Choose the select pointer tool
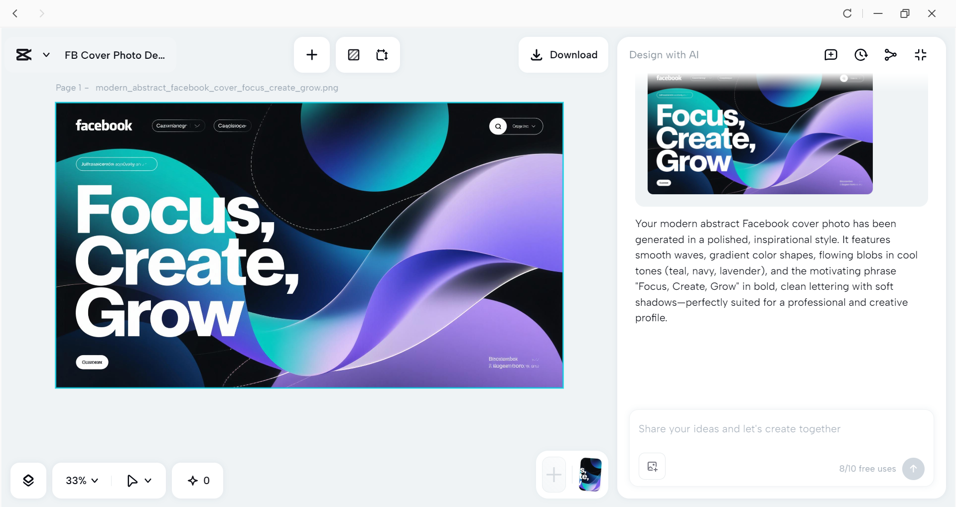956x507 pixels. 132,481
